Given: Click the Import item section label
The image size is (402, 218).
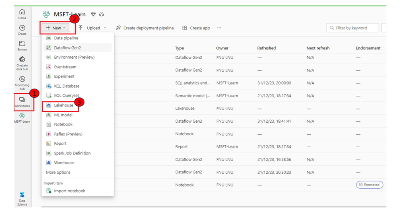Looking at the screenshot, I should point(53,183).
